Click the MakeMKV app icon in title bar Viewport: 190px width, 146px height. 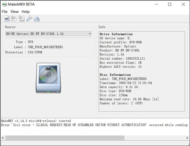[x=4, y=4]
